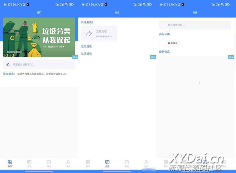Tap the 商店 icon in the middle screen's bottom bar
This screenshot has height=173, width=236.
coord(127,162)
